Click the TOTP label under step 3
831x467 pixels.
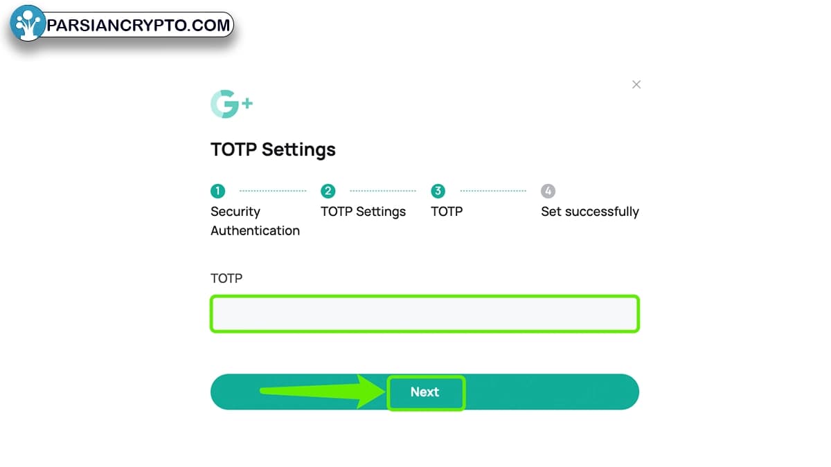(x=446, y=212)
